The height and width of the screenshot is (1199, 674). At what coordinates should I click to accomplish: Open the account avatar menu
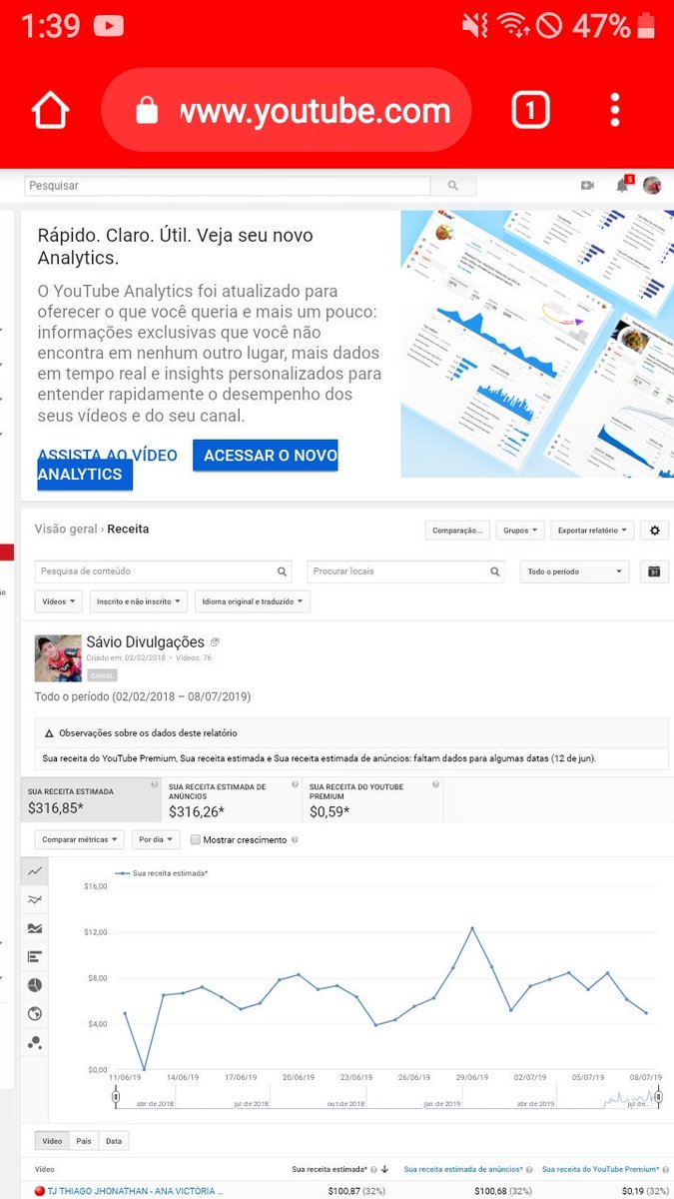pyautogui.click(x=652, y=185)
